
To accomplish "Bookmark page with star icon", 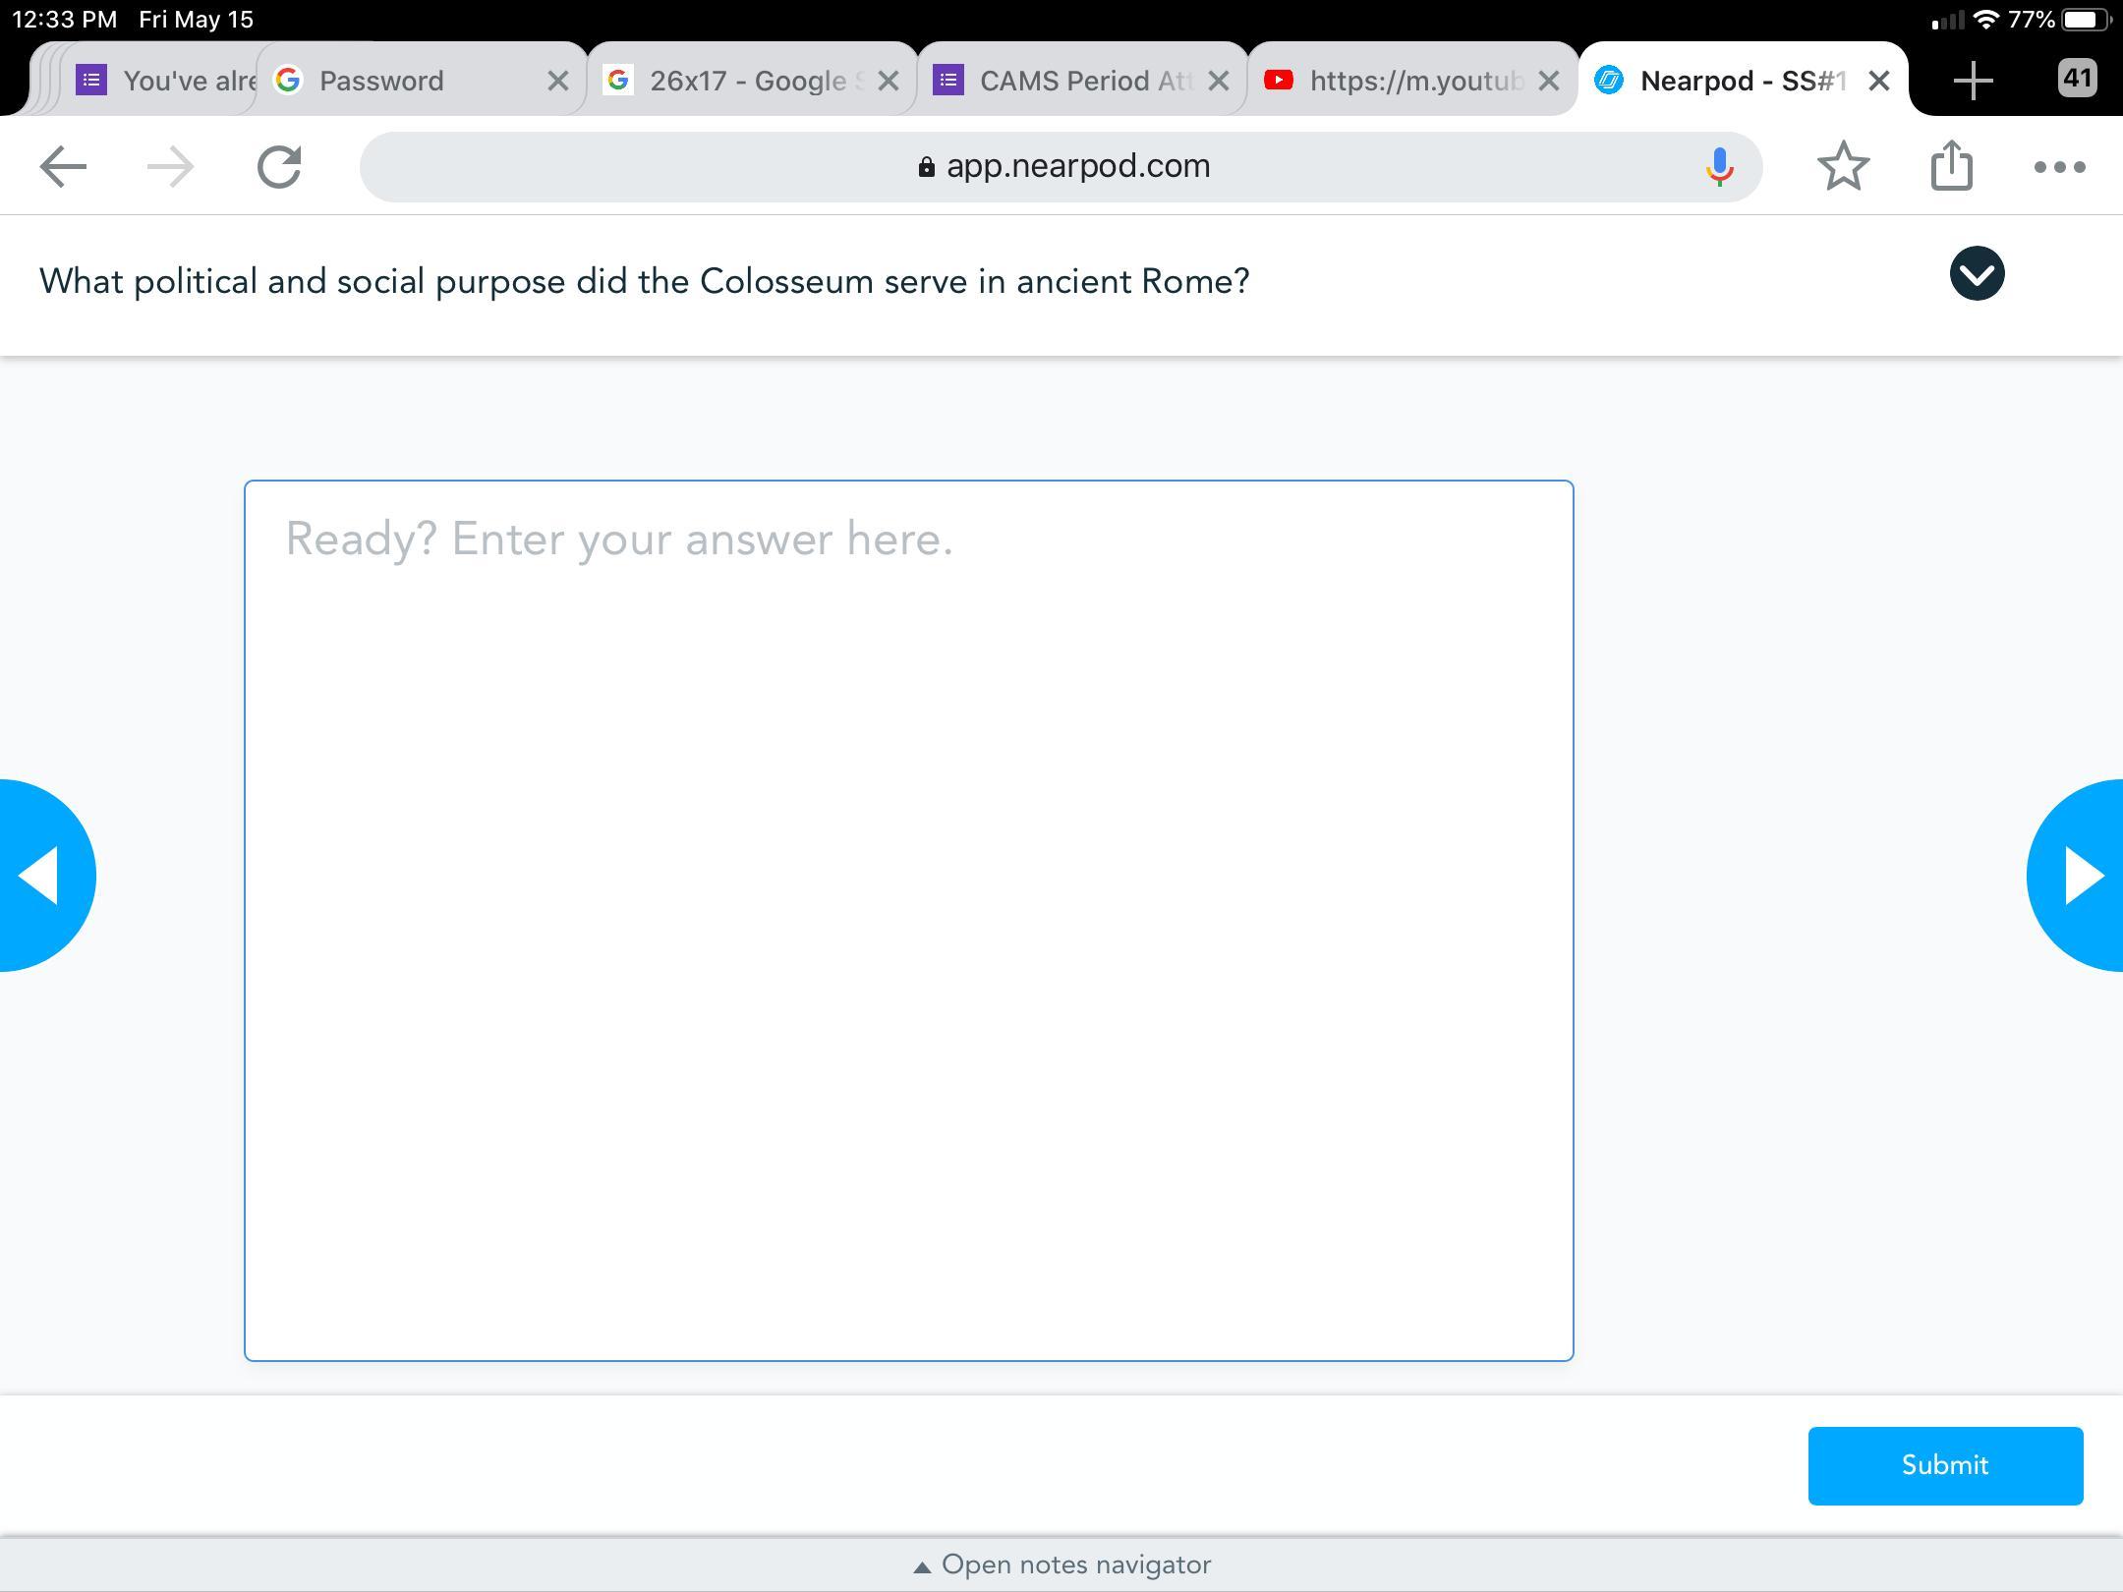I will pos(1843,167).
